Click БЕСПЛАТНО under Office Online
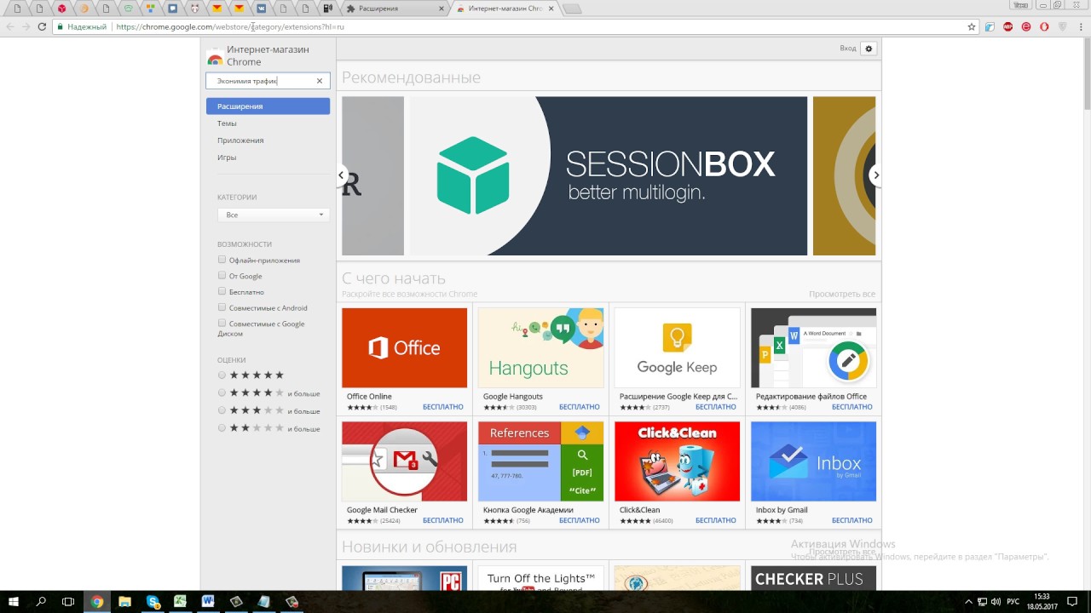Viewport: 1091px width, 613px height. click(x=443, y=407)
